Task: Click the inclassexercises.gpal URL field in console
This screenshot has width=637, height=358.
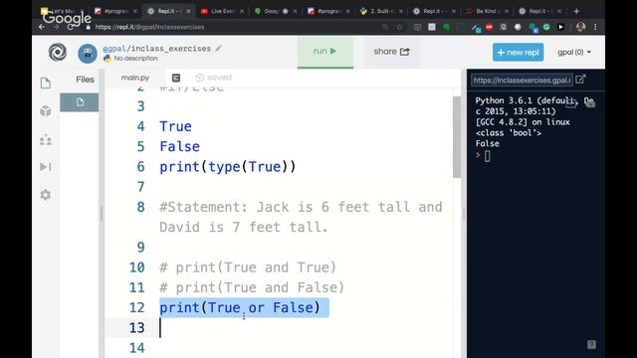Action: click(x=522, y=80)
